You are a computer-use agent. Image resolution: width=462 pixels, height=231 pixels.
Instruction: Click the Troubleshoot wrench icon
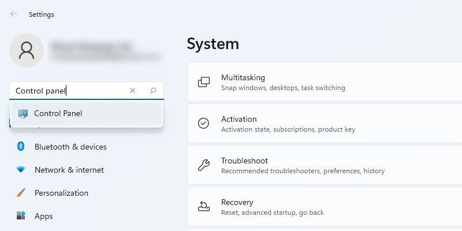click(204, 165)
